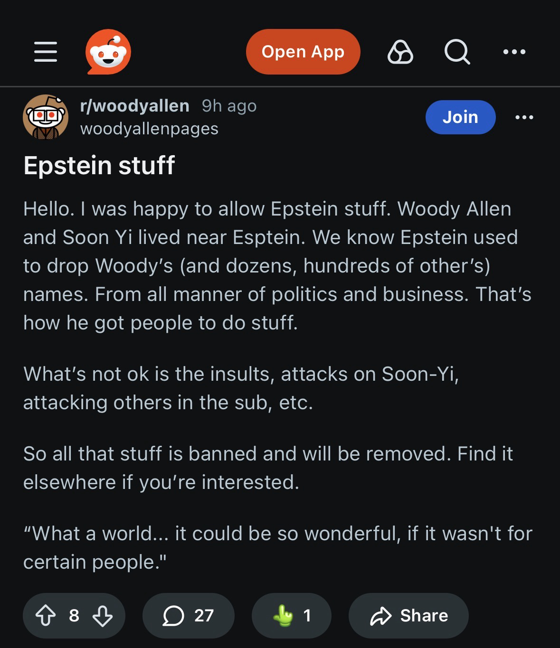Open the hamburger navigation menu
This screenshot has height=648, width=560.
(46, 52)
